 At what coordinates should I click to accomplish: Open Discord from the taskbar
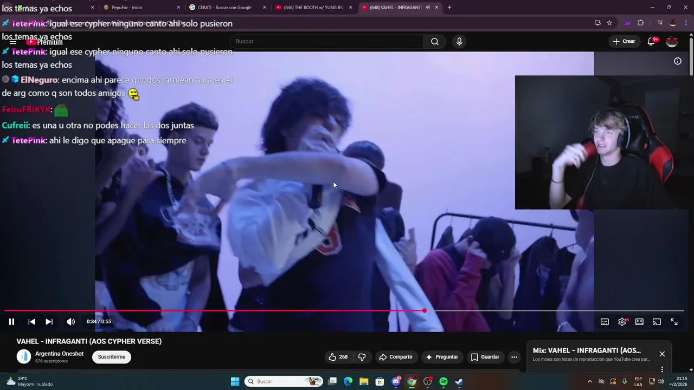click(x=396, y=381)
